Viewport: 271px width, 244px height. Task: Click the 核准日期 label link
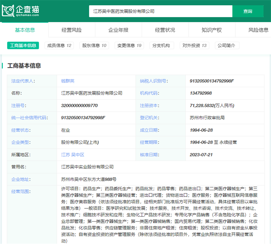click(149, 154)
